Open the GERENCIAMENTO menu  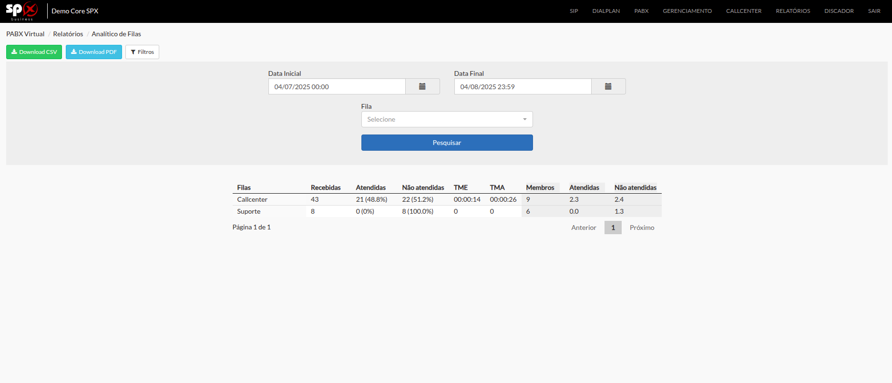687,11
